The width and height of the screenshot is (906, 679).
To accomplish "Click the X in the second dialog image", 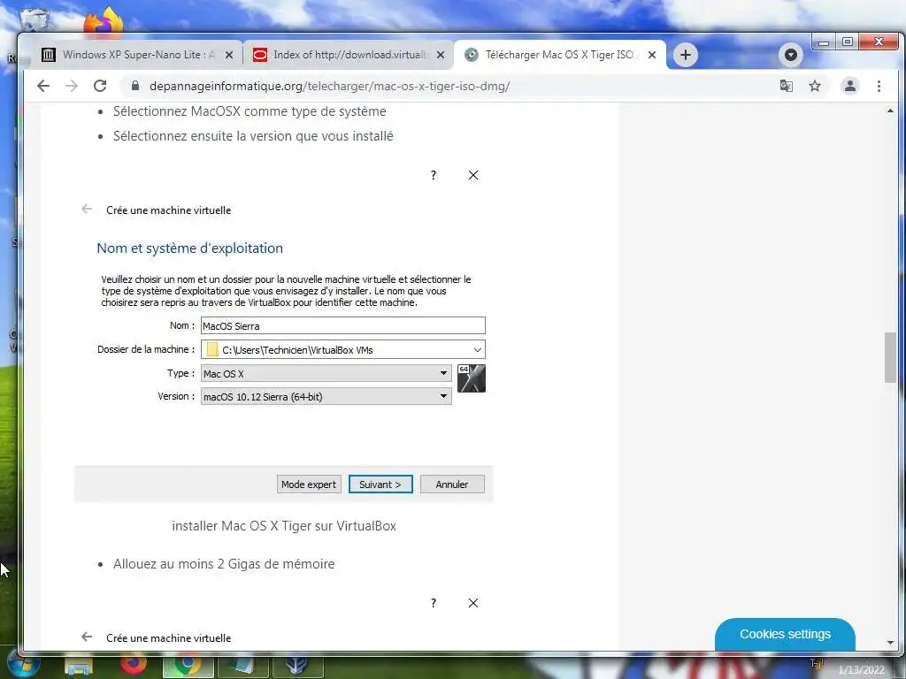I will [473, 603].
